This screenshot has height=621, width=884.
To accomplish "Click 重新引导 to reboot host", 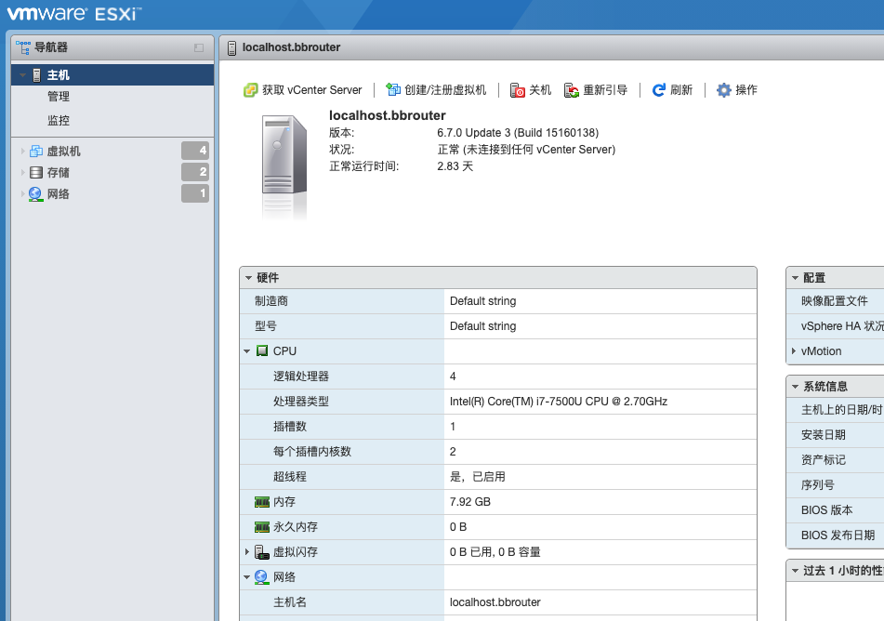I will (x=596, y=90).
